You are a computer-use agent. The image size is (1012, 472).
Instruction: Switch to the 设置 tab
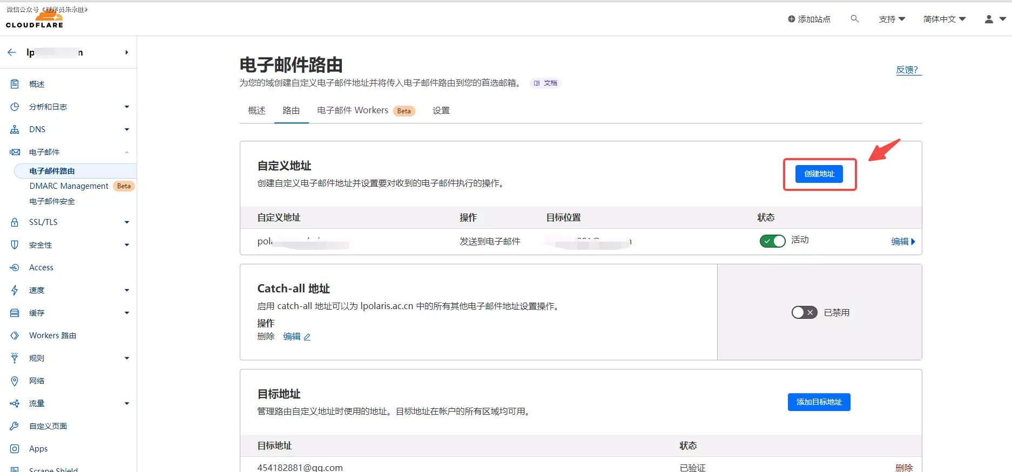[441, 111]
